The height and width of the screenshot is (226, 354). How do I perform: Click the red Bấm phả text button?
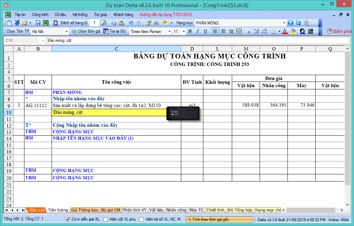pos(340,31)
